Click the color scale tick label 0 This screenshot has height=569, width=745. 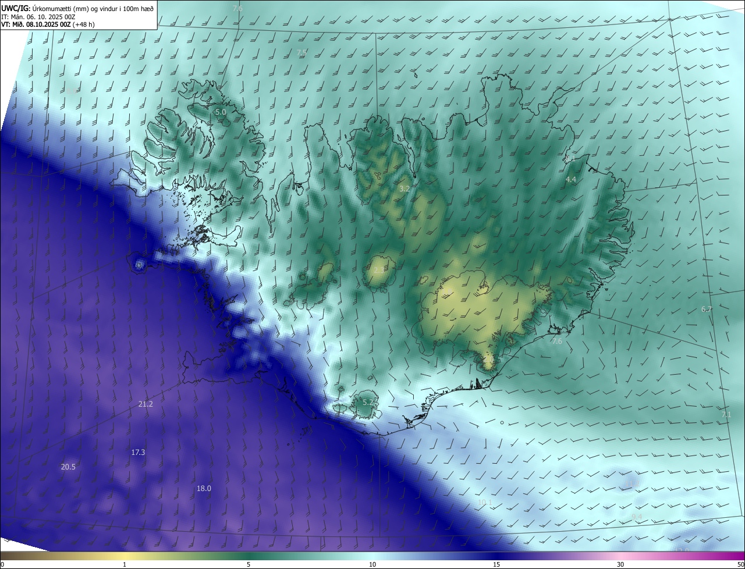(x=2, y=564)
